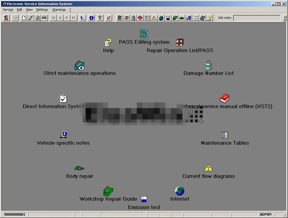This screenshot has width=288, height=218.
Task: Click the Damage Number List label
Action: click(208, 73)
